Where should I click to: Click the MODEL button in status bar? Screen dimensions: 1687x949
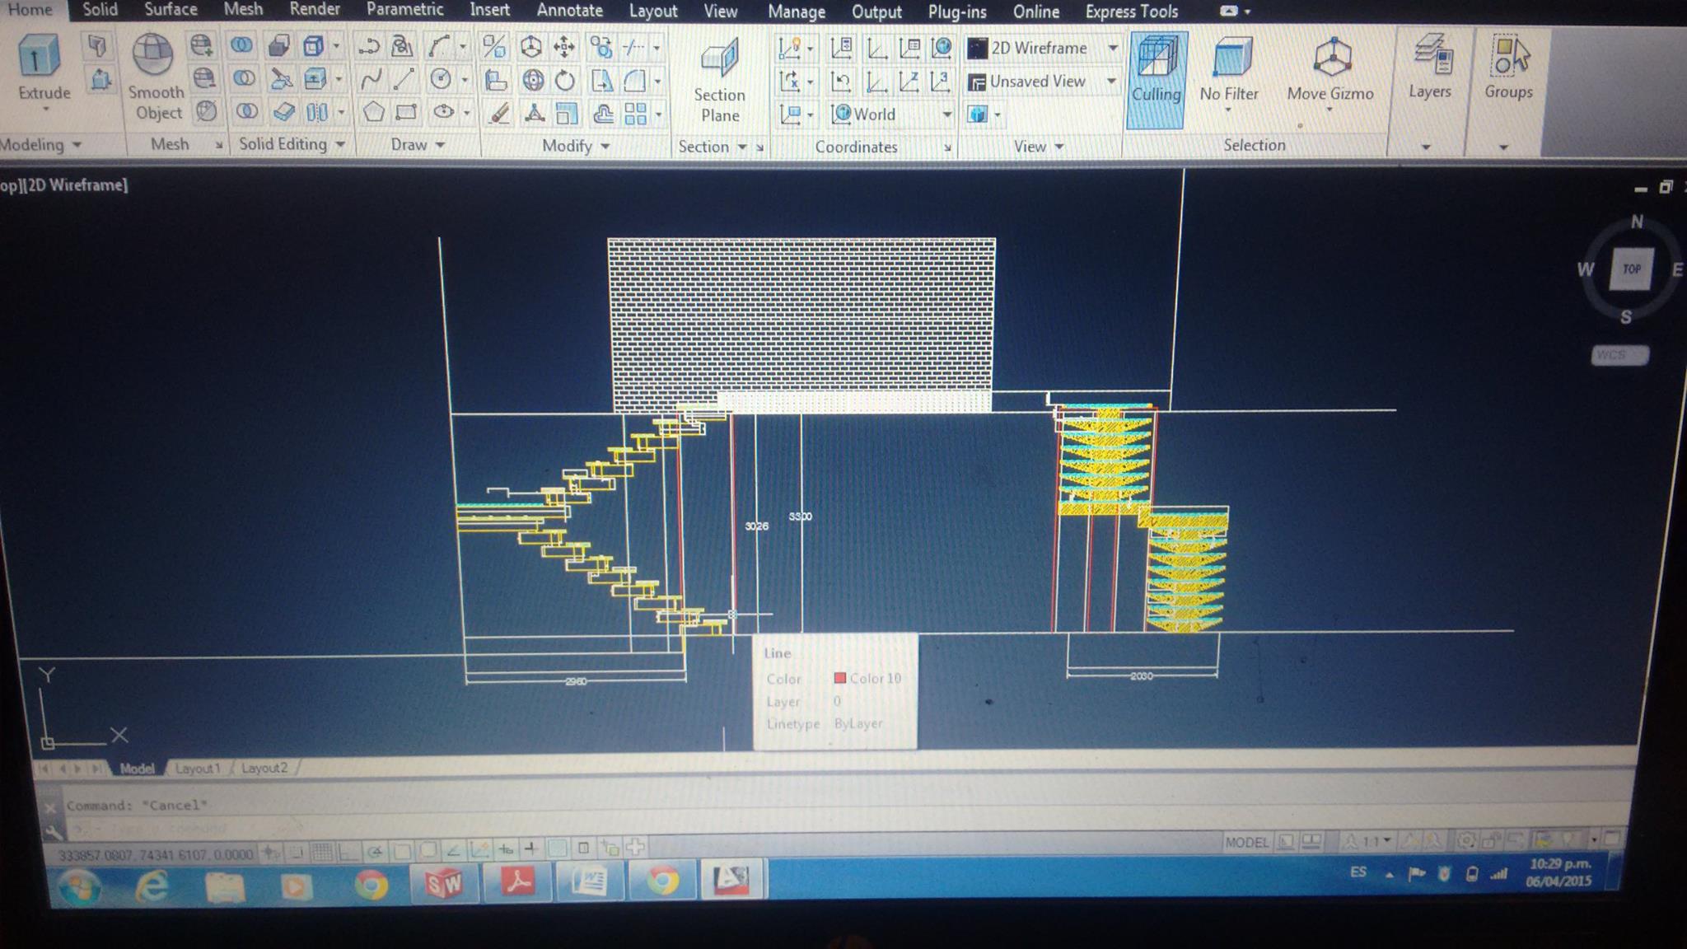[1246, 842]
